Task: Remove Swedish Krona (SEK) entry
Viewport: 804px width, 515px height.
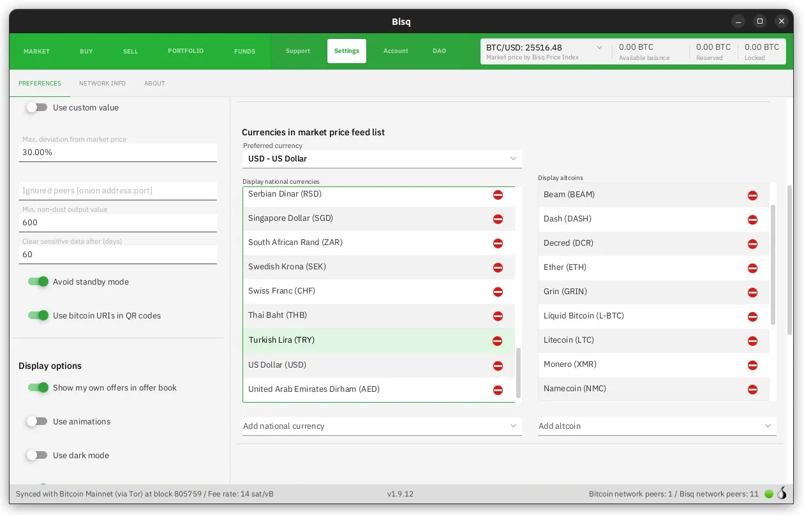Action: [498, 267]
